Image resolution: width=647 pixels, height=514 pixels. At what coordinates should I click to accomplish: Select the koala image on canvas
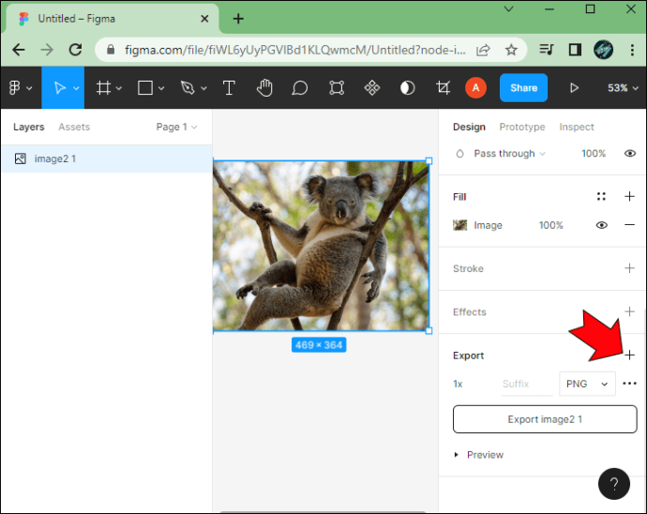[321, 246]
